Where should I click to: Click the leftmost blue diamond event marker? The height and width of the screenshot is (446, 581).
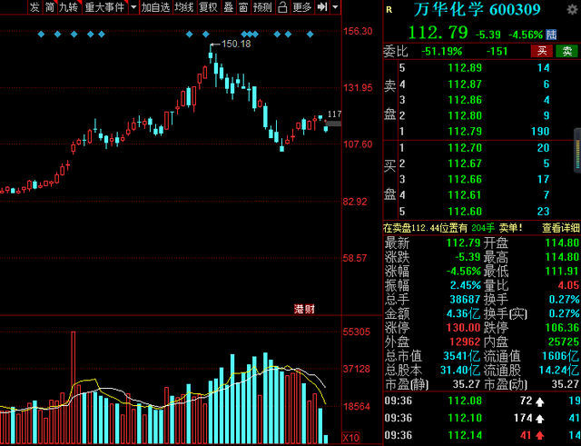41,35
